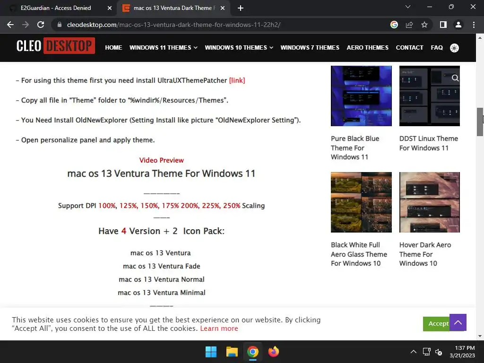
Task: Go back to the previous page
Action: (x=10, y=25)
